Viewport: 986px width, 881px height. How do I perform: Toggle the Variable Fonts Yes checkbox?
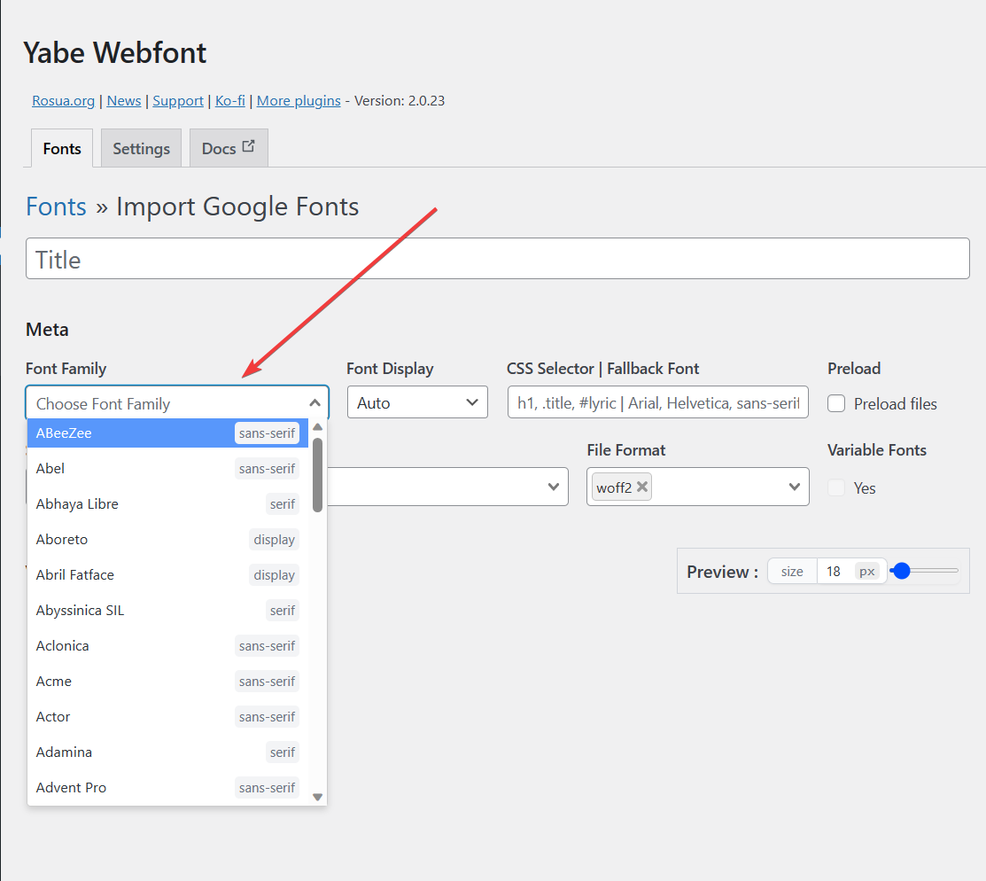point(836,487)
